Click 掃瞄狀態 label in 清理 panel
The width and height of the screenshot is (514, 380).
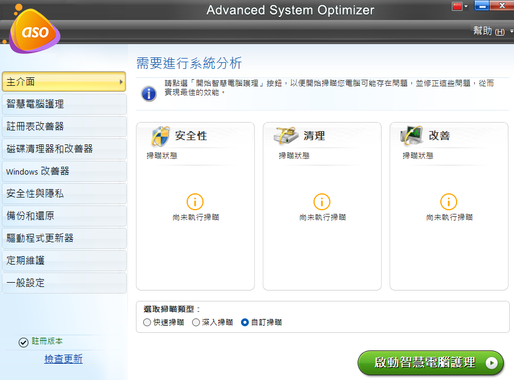(294, 156)
